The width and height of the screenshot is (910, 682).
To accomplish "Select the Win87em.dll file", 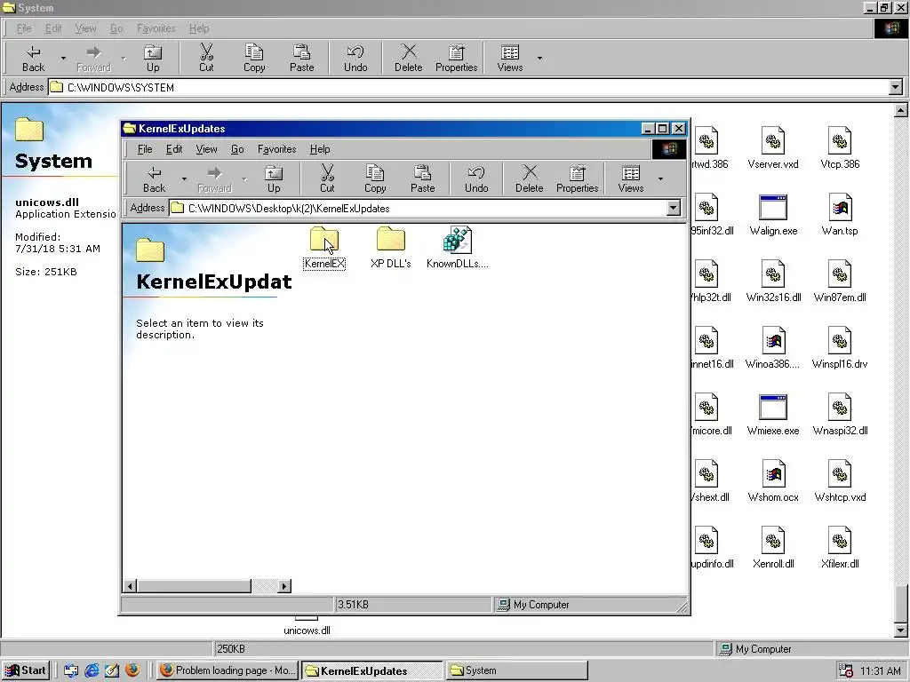I will [x=840, y=282].
